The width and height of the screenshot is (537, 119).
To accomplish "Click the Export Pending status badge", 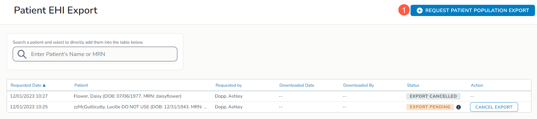I will (x=430, y=107).
